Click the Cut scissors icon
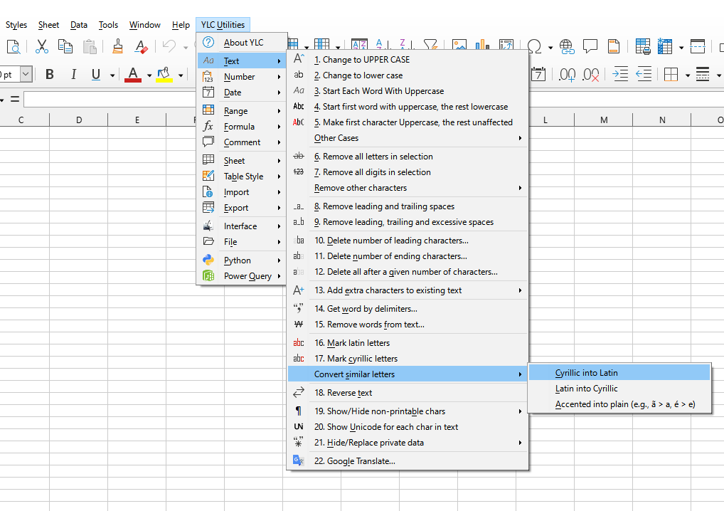This screenshot has width=724, height=511. pyautogui.click(x=42, y=47)
